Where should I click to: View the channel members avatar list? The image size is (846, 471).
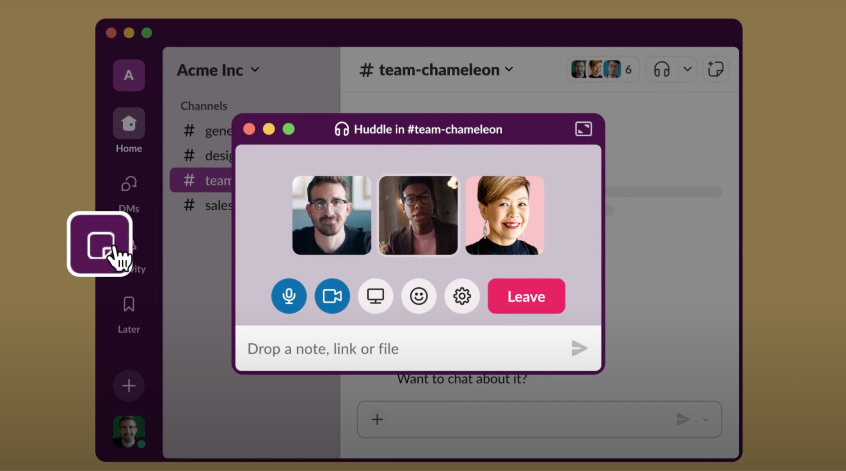coord(601,69)
